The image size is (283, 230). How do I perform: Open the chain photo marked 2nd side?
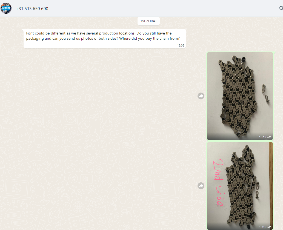point(240,186)
